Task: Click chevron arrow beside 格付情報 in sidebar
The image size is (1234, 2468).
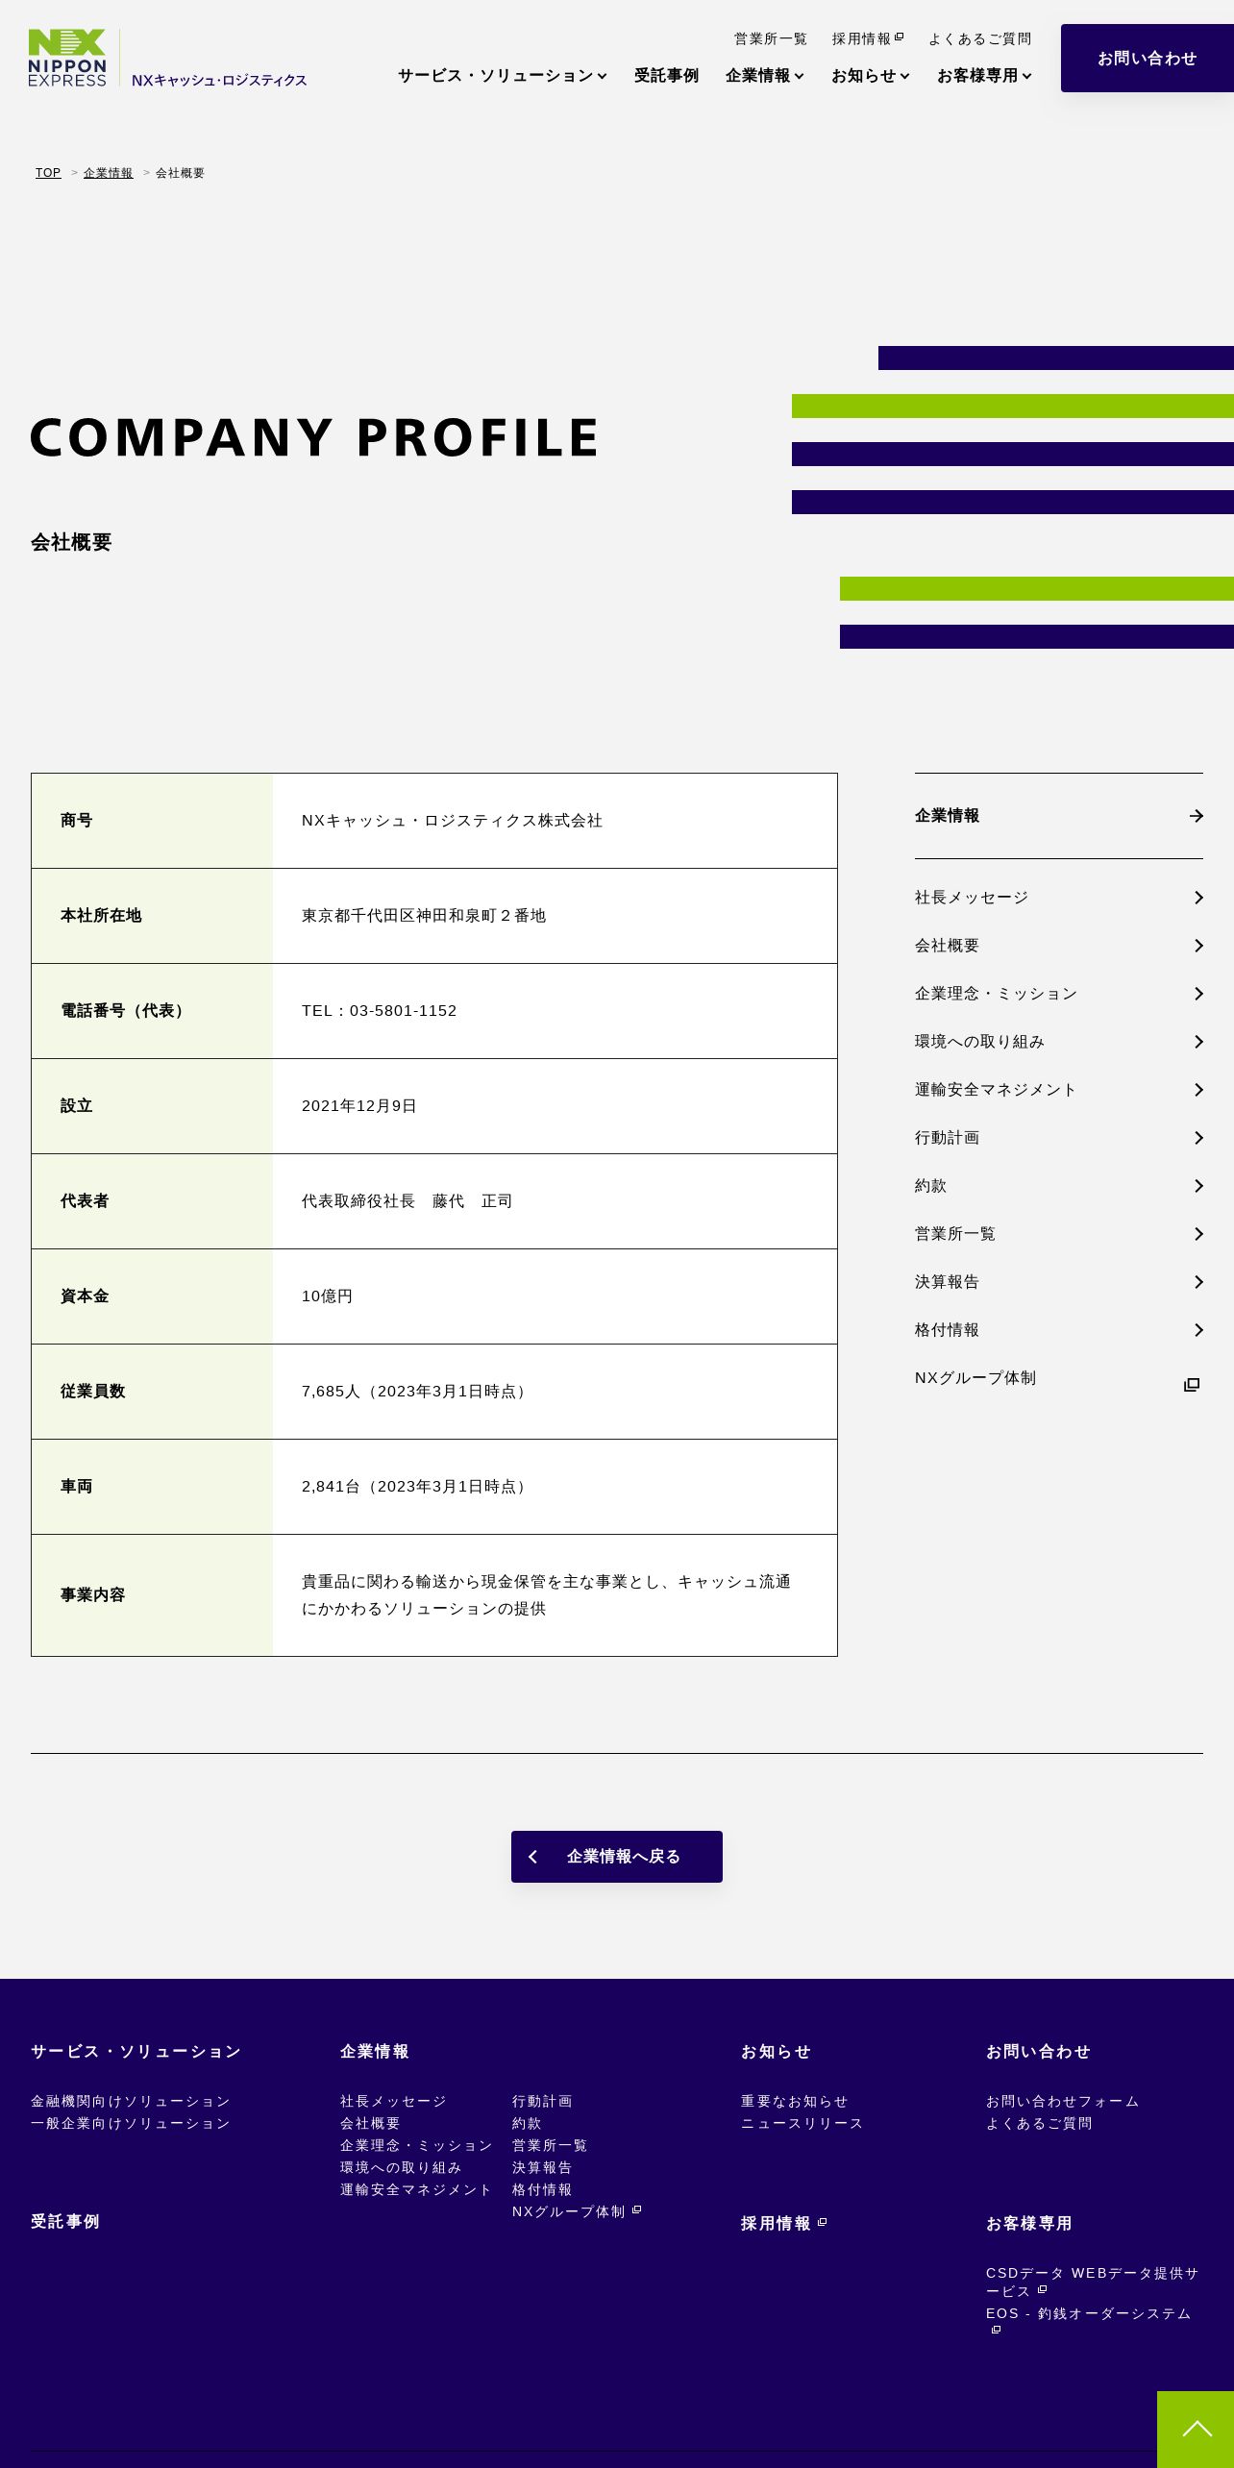Action: pos(1198,1330)
